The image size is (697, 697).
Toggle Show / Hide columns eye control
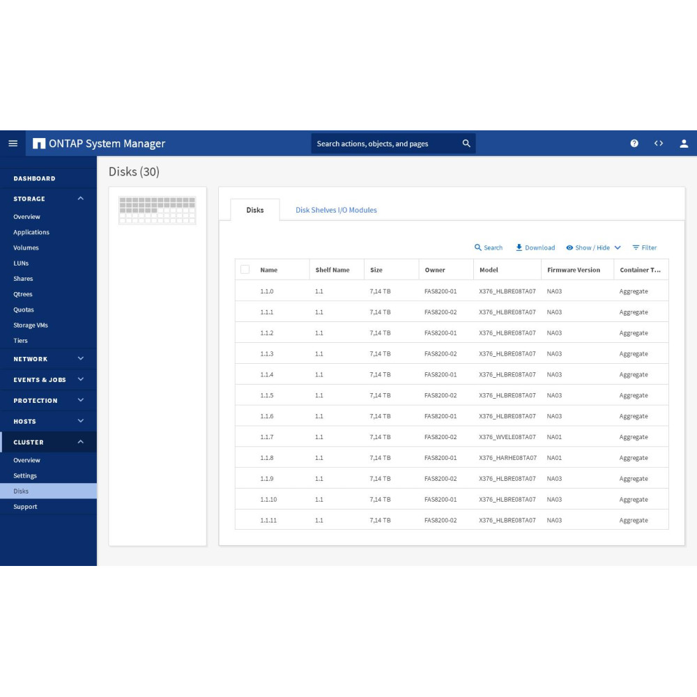pyautogui.click(x=569, y=247)
